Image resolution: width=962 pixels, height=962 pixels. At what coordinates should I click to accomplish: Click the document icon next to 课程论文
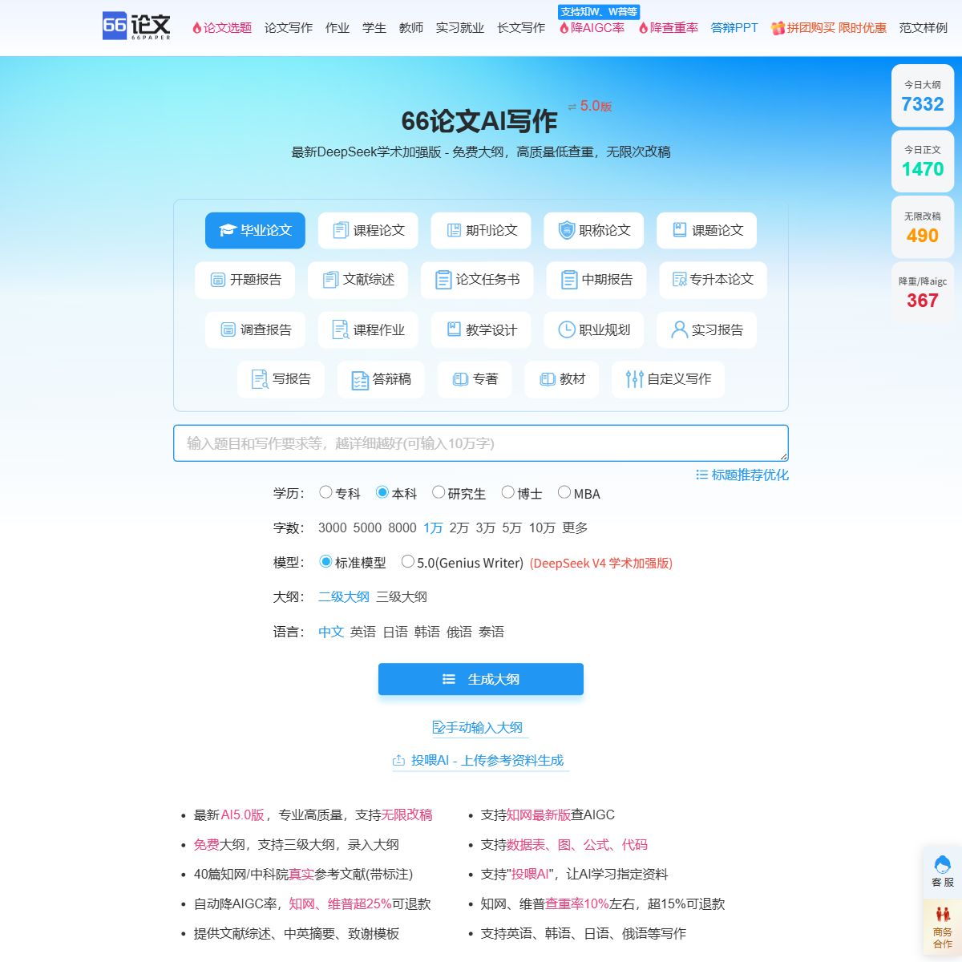pyautogui.click(x=341, y=230)
